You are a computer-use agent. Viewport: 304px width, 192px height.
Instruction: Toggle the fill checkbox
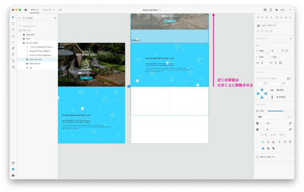coord(258,123)
